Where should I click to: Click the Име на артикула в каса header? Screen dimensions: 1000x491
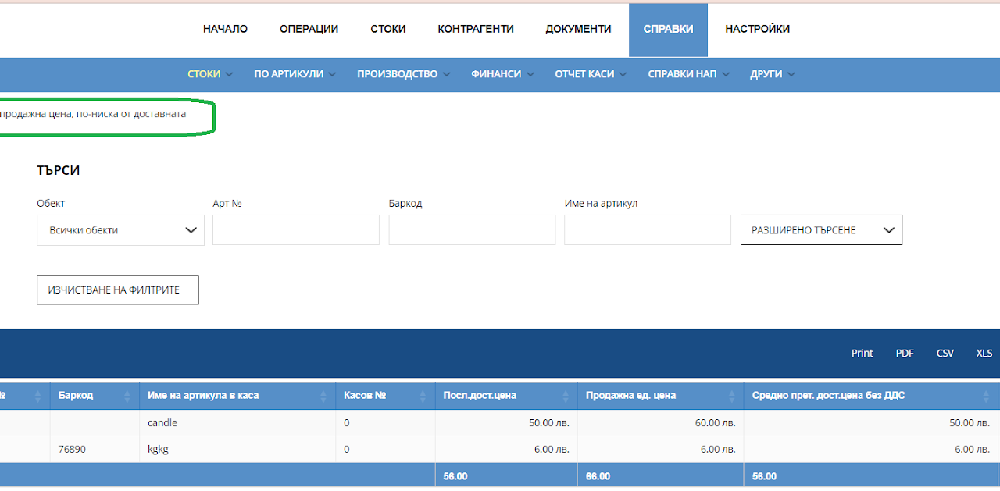(203, 396)
